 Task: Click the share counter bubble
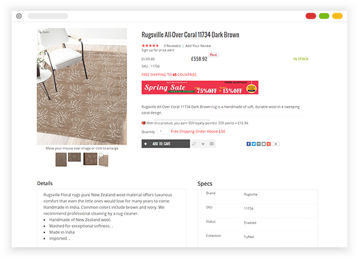coord(276,144)
